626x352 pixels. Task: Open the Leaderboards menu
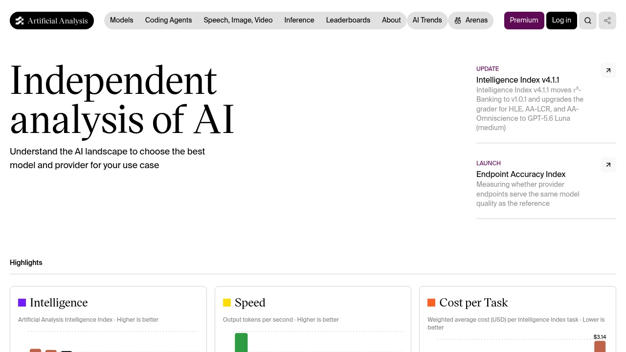(348, 21)
